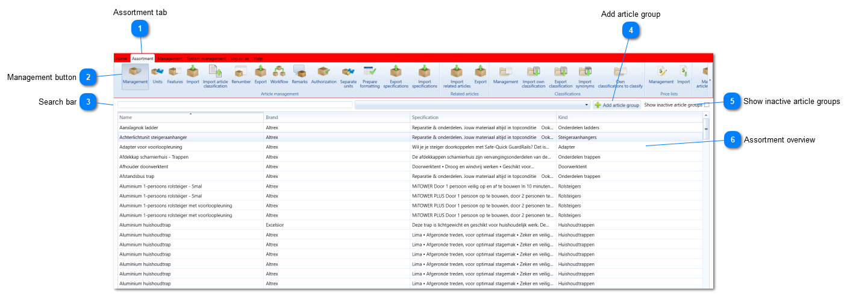The height and width of the screenshot is (294, 850).
Task: Select the Afhouder doorwerktent row
Action: [410, 167]
